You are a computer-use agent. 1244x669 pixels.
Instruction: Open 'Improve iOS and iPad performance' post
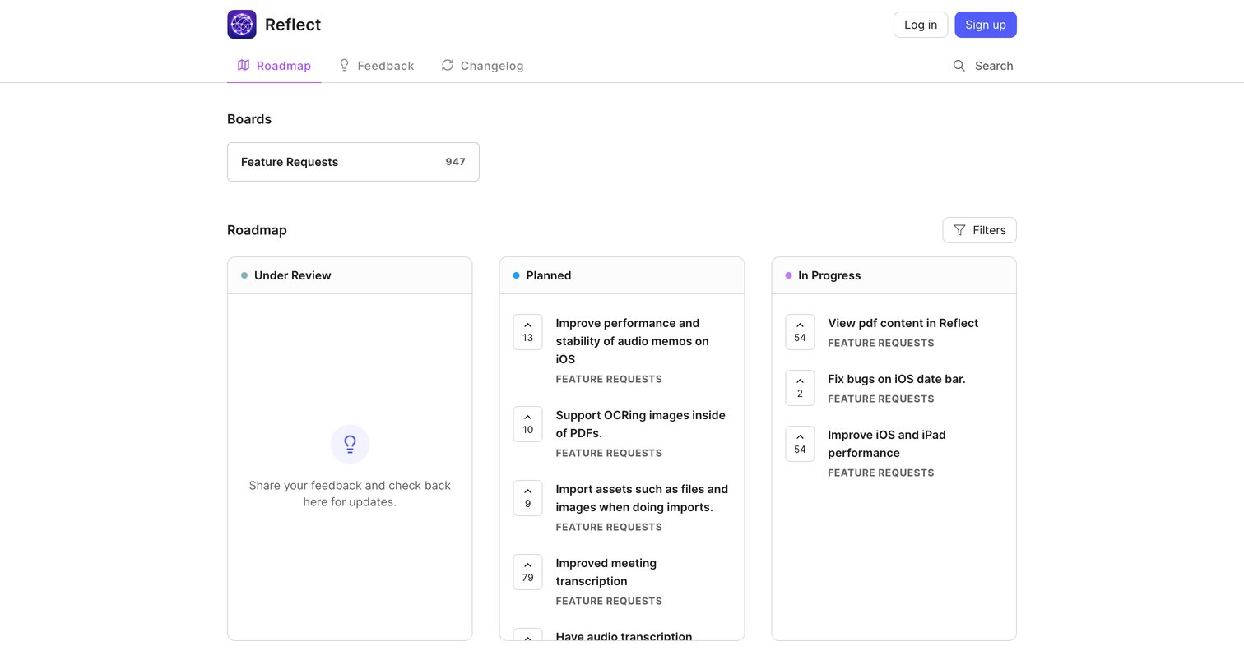[x=887, y=444]
